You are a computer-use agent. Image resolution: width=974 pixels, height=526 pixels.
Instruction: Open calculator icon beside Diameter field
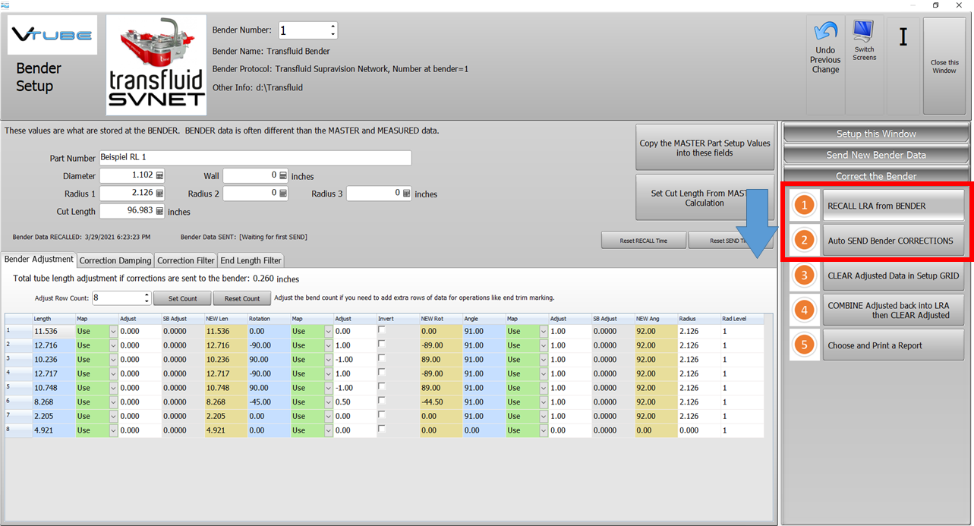click(x=159, y=175)
